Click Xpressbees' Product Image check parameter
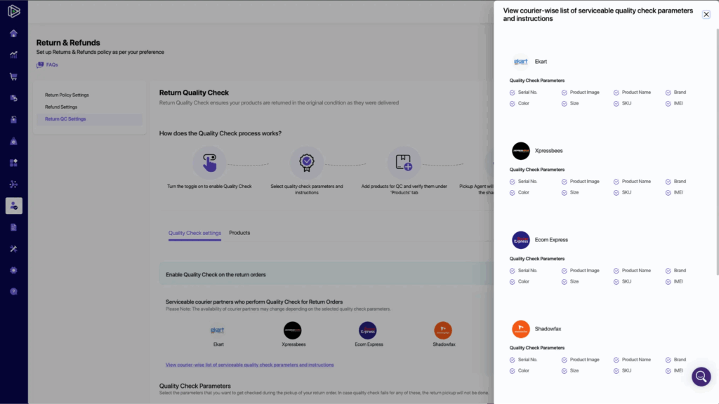 584,182
